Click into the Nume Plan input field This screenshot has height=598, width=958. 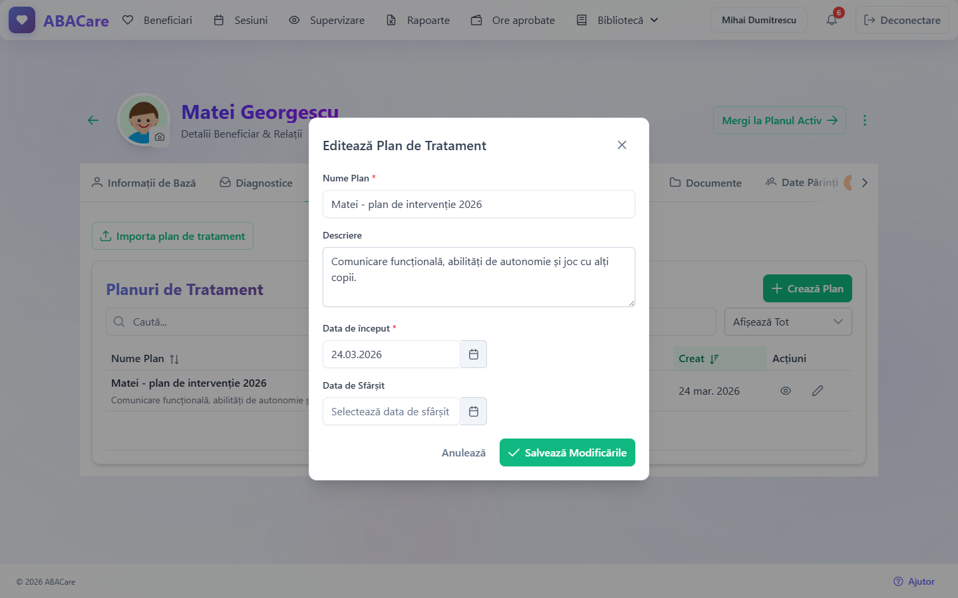click(479, 204)
